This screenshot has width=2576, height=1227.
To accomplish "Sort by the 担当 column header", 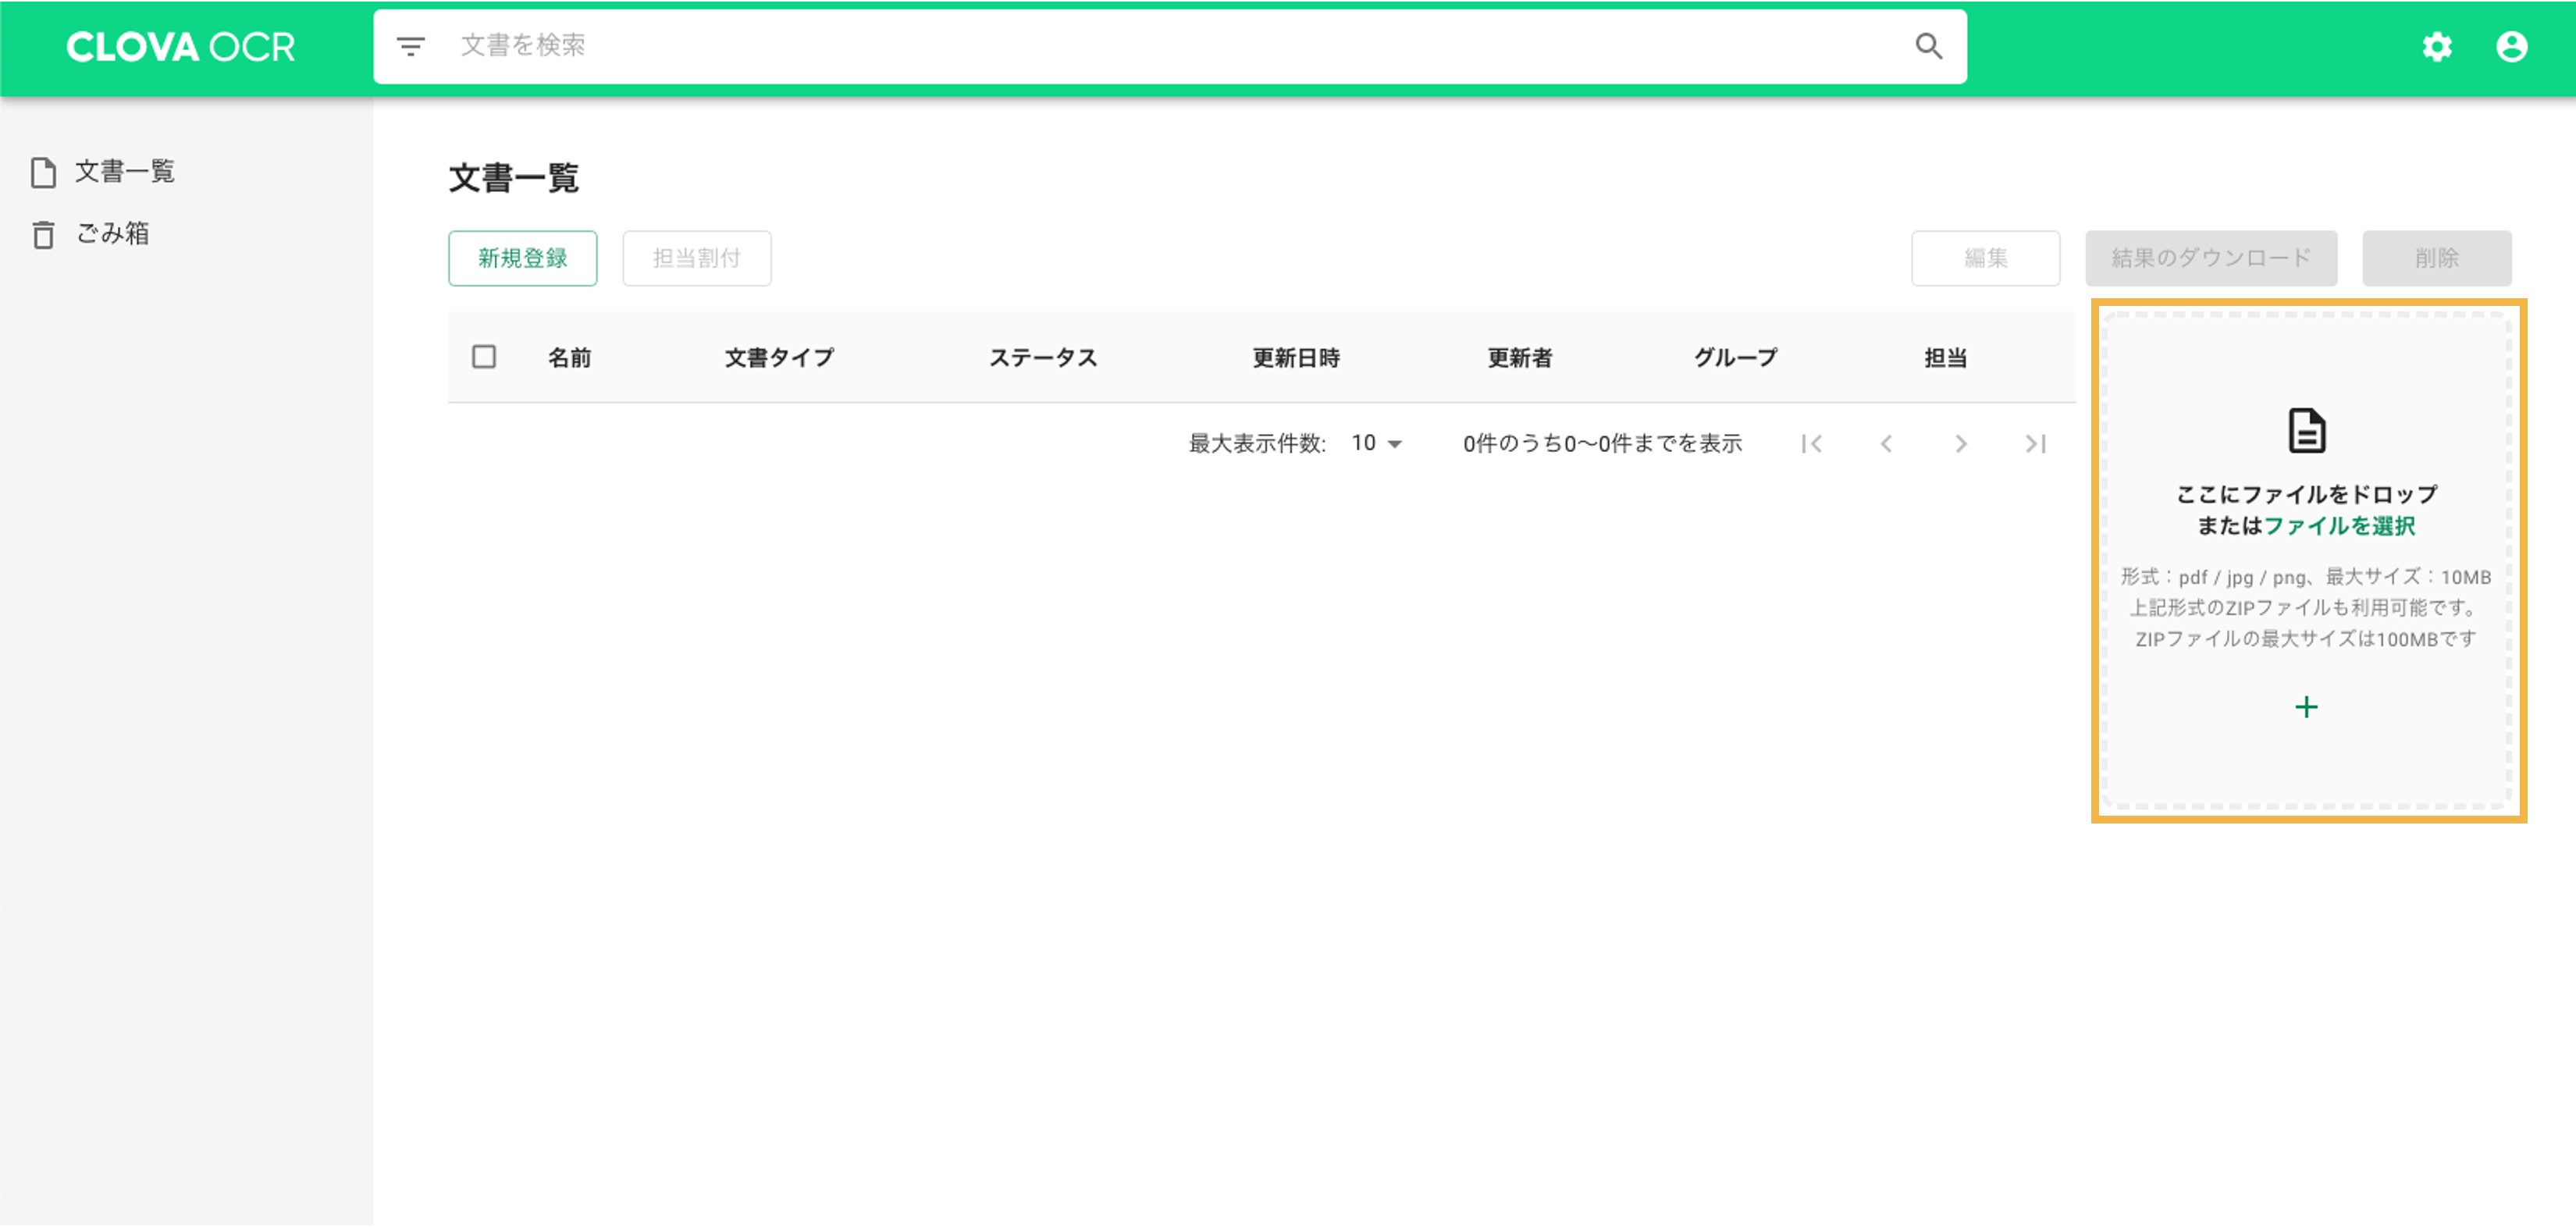I will [x=1945, y=358].
